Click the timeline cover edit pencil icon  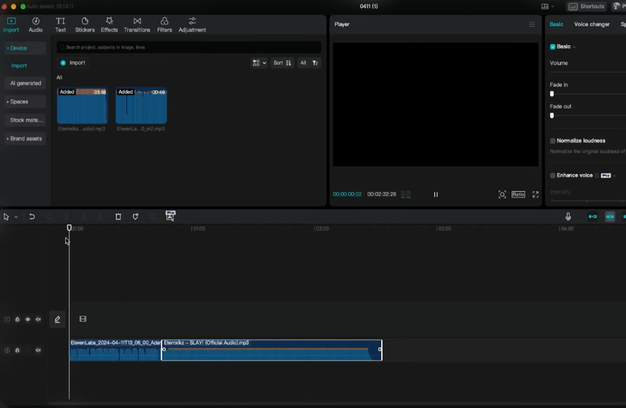pos(57,319)
